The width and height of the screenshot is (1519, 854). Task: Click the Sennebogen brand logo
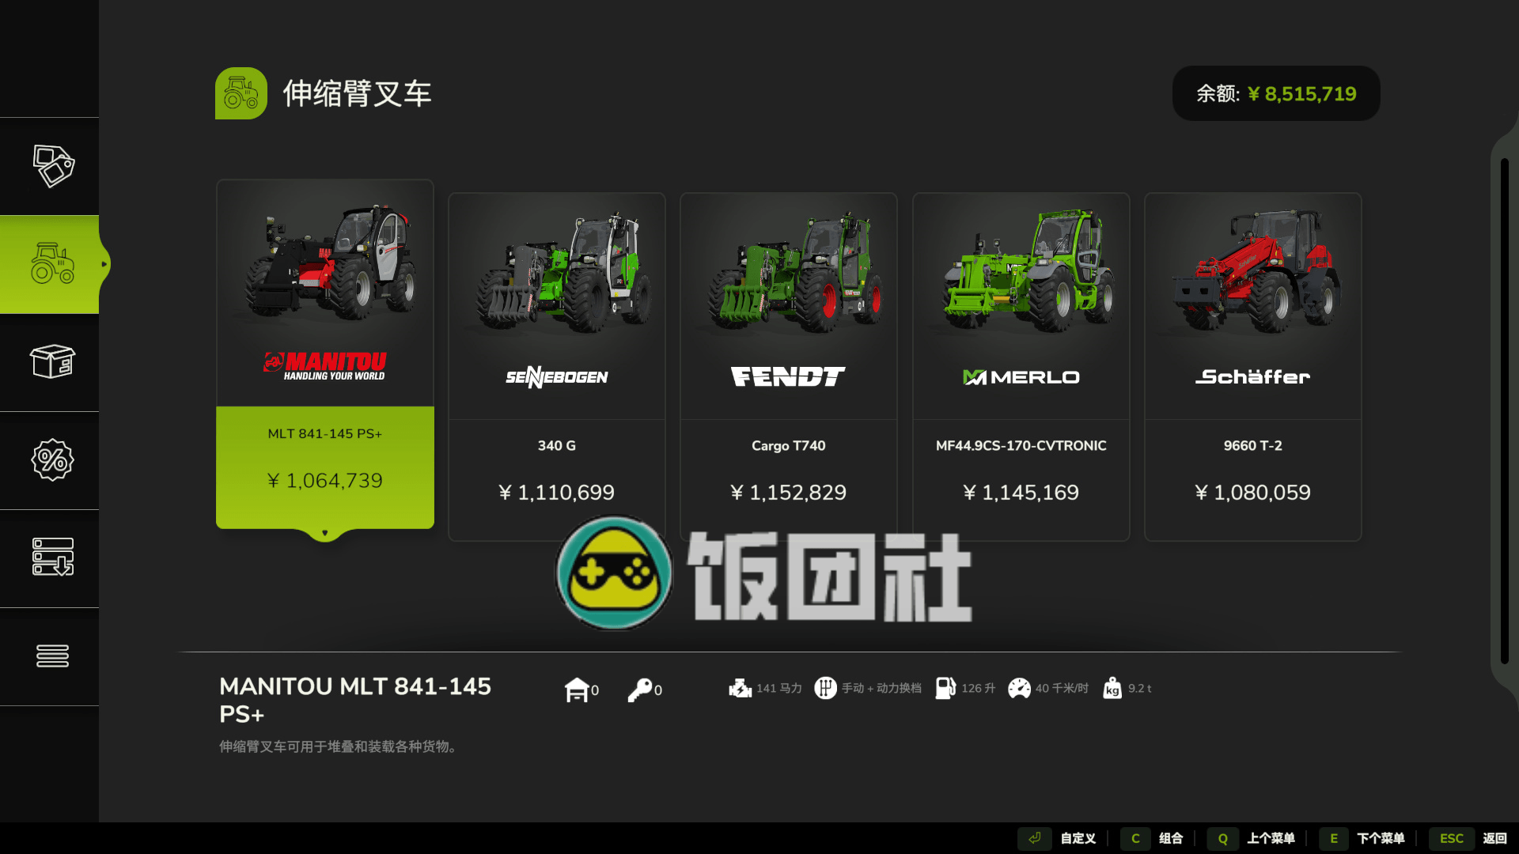(x=557, y=377)
